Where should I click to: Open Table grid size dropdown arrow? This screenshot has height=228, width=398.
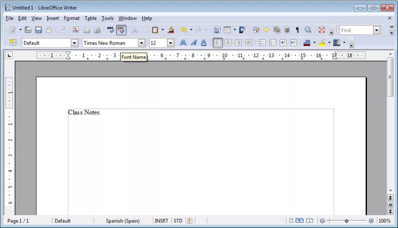coord(235,30)
